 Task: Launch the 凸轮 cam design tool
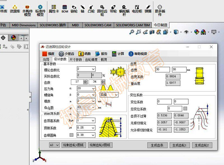pyautogui.click(x=91, y=9)
